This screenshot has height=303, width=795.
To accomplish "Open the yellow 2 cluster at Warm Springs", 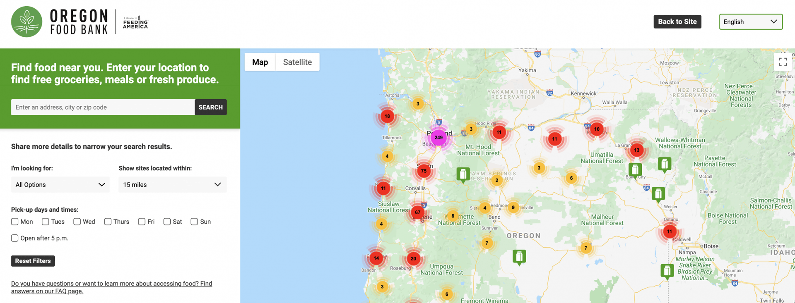I will pos(497,180).
